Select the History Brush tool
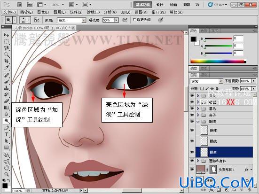Viewport: 259px width, 194px height. click(x=7, y=94)
